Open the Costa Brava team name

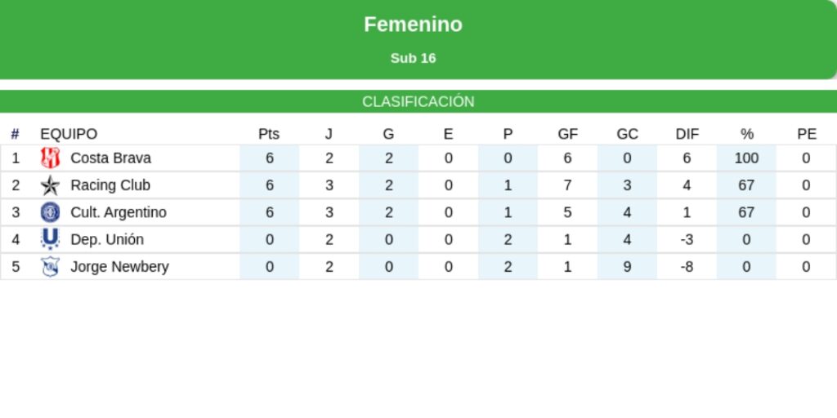tap(110, 158)
